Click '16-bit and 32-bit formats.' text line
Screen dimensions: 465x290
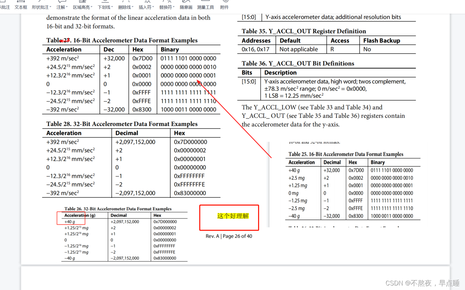click(x=81, y=26)
